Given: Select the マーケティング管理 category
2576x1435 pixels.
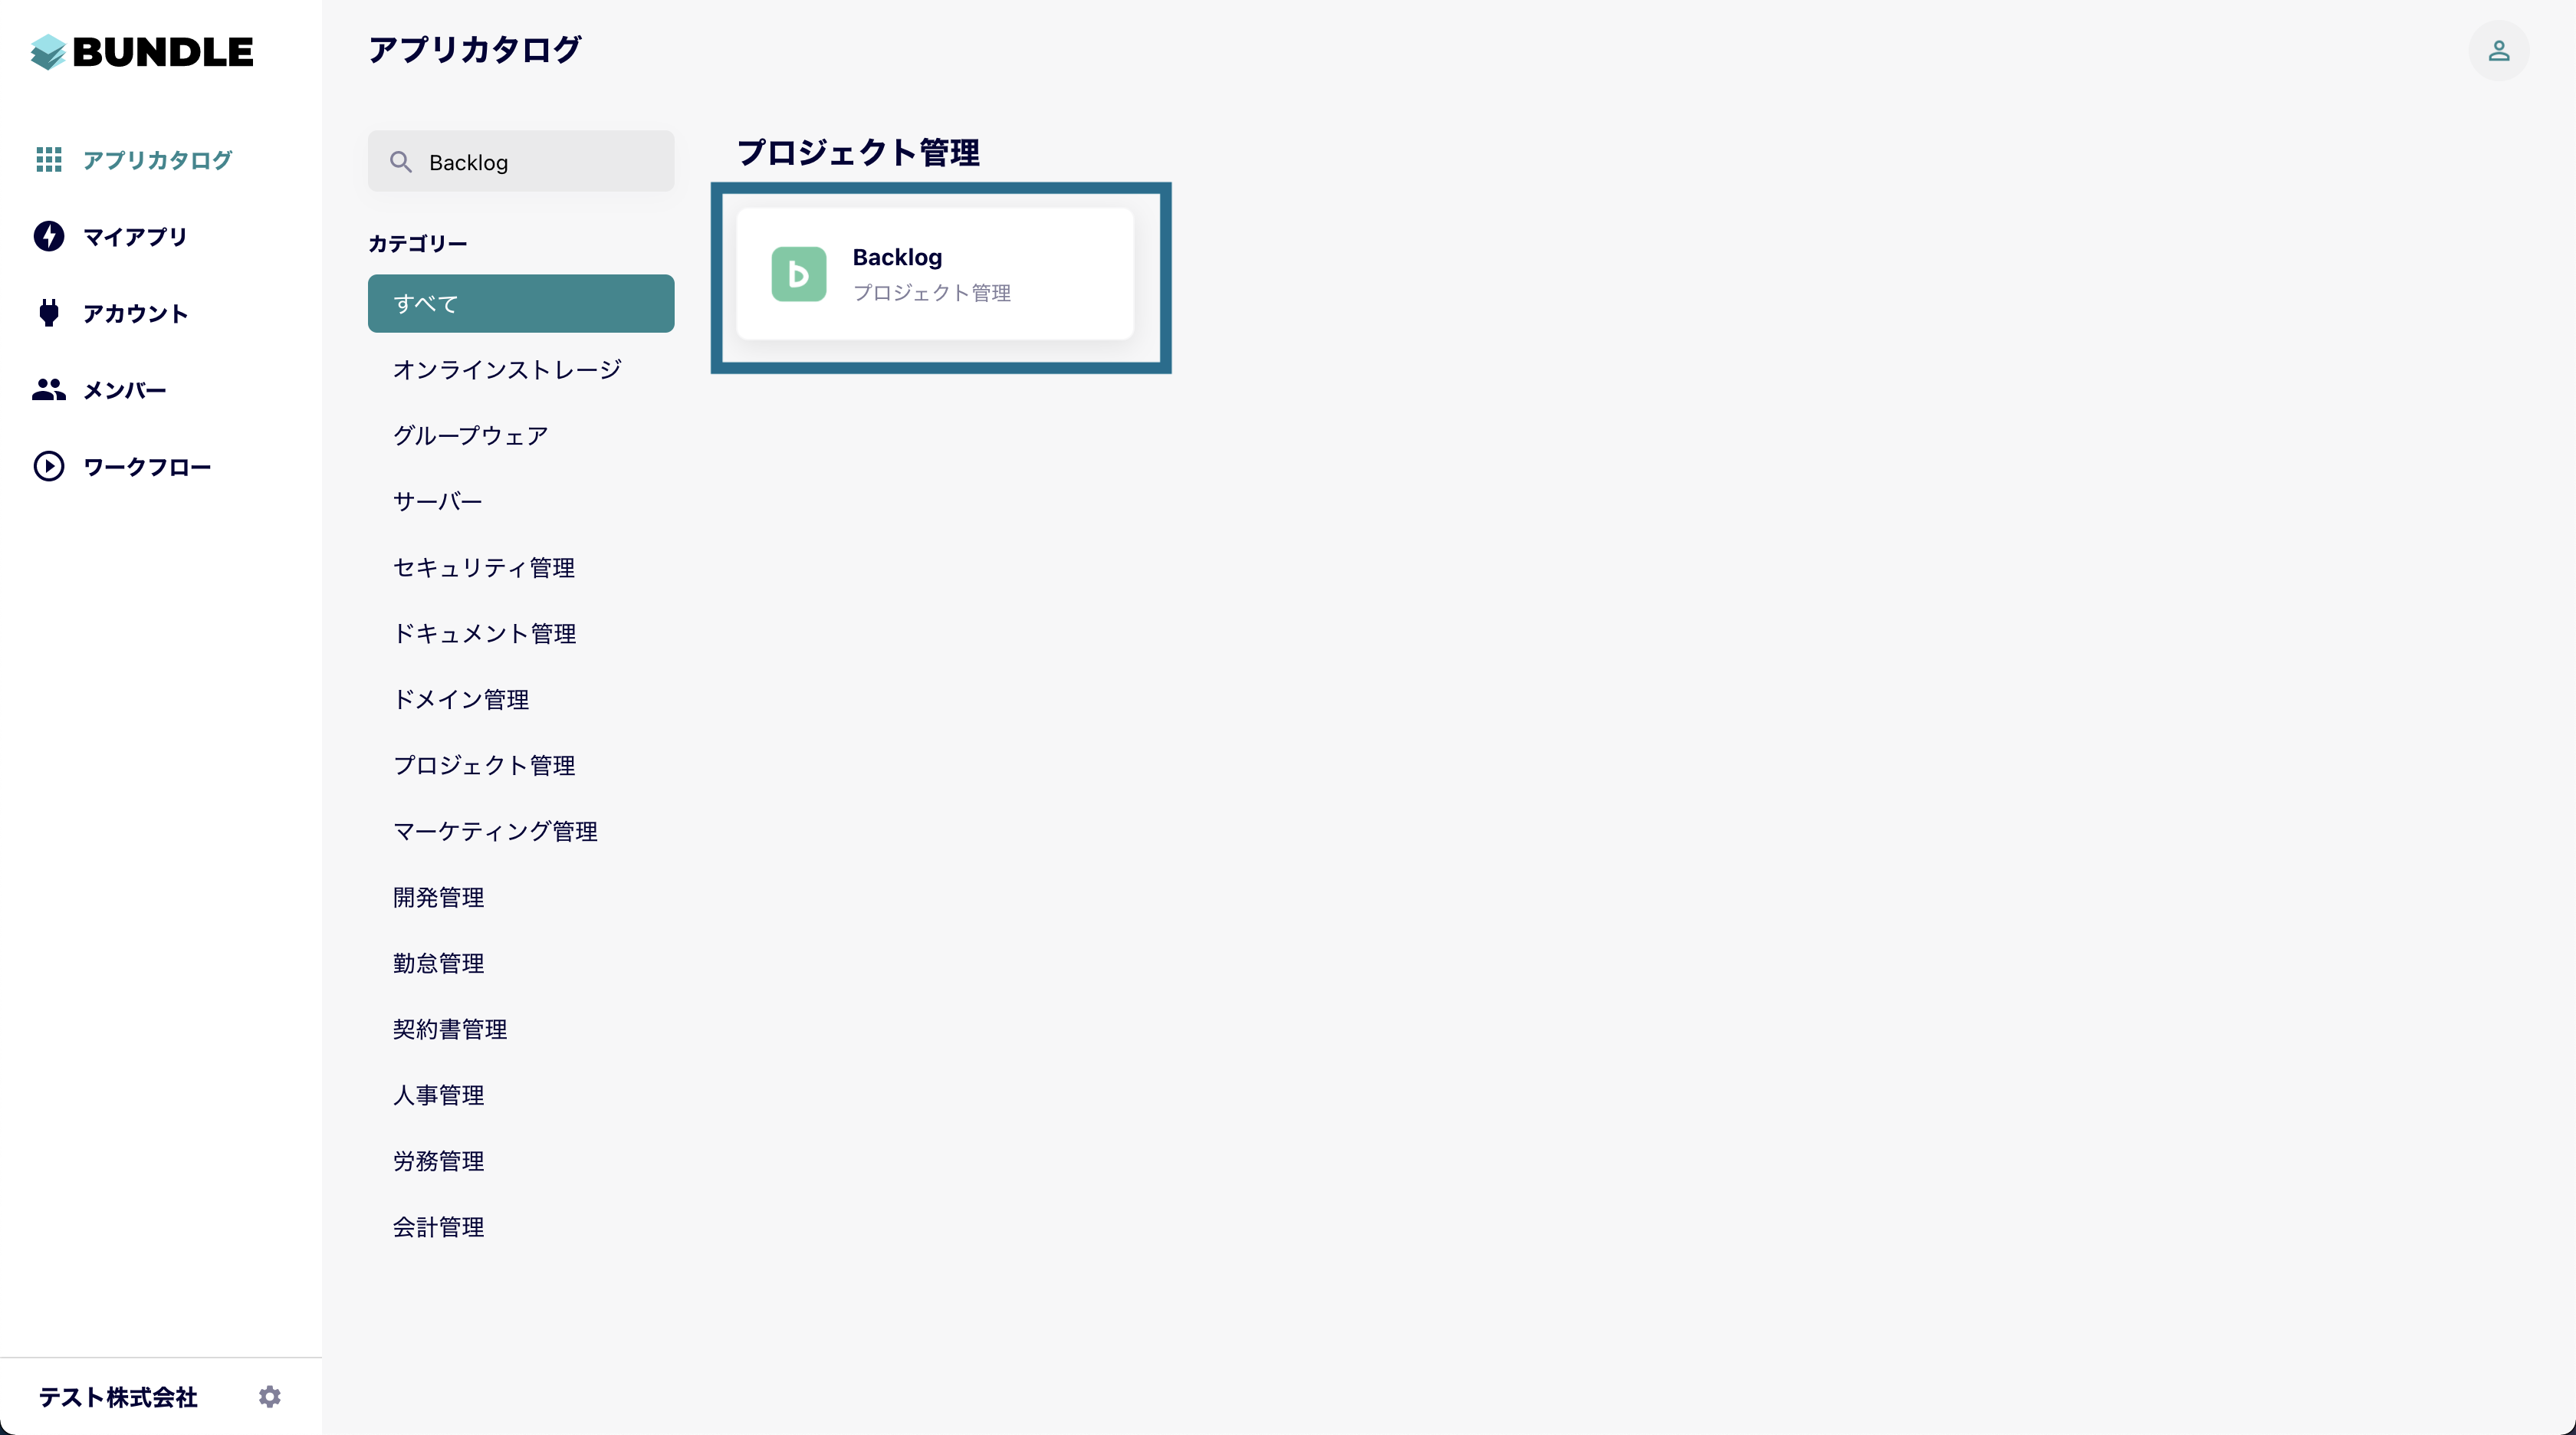Looking at the screenshot, I should tap(495, 832).
